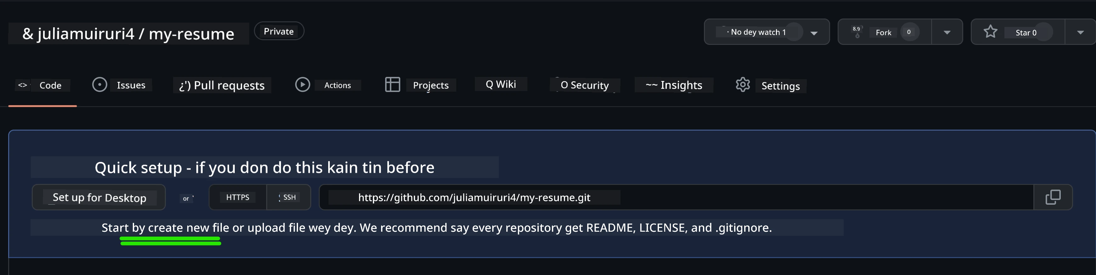Viewport: 1096px width, 275px height.
Task: Click the repository URL field
Action: [x=677, y=197]
